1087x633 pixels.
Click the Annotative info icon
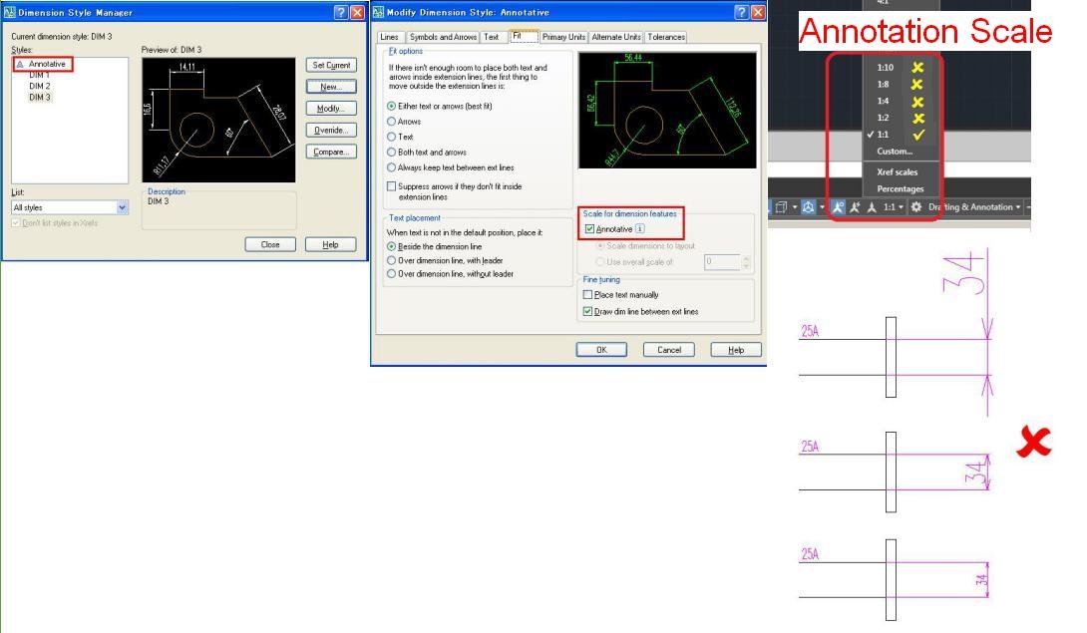[640, 229]
